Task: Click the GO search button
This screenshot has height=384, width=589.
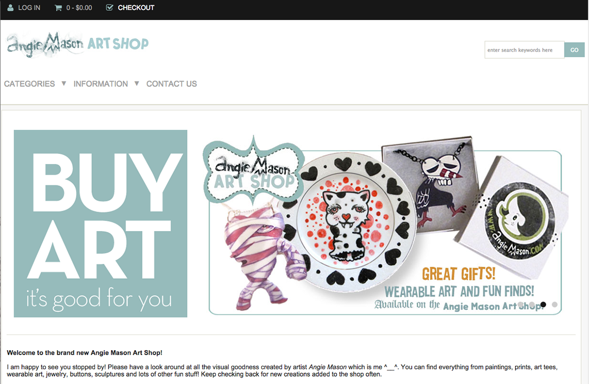Action: (574, 50)
